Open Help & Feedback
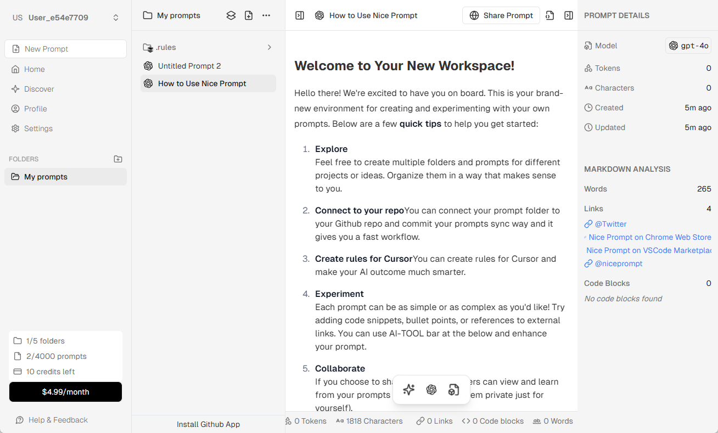 pyautogui.click(x=52, y=420)
